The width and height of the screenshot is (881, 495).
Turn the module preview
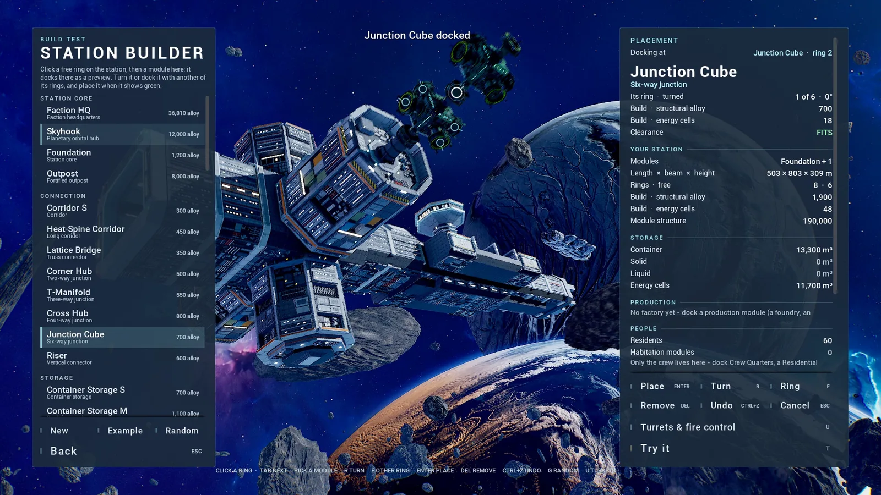[x=731, y=386]
